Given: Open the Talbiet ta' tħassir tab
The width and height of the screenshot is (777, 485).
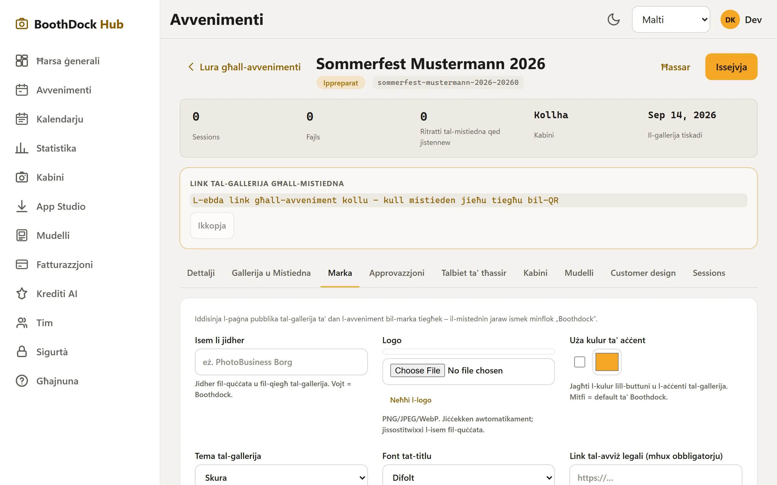Looking at the screenshot, I should (x=473, y=273).
